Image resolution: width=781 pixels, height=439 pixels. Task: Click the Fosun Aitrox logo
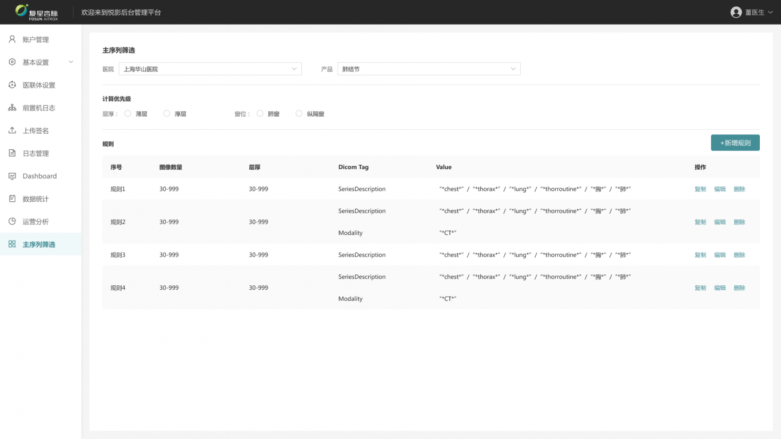[x=37, y=12]
